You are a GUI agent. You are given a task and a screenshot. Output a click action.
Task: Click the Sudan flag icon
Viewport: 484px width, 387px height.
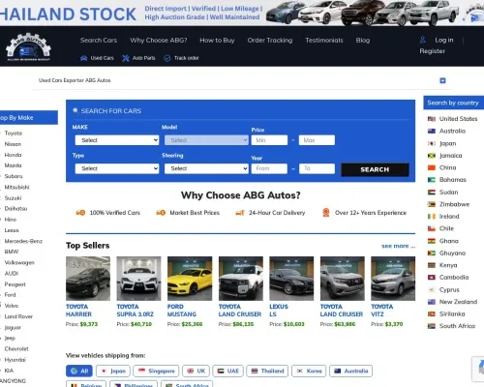432,193
